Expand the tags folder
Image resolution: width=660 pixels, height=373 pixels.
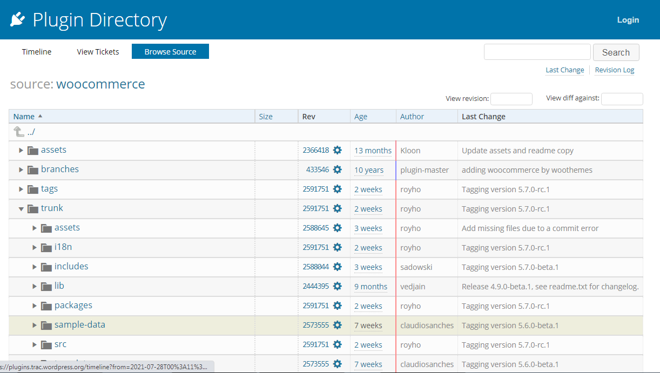tap(21, 189)
